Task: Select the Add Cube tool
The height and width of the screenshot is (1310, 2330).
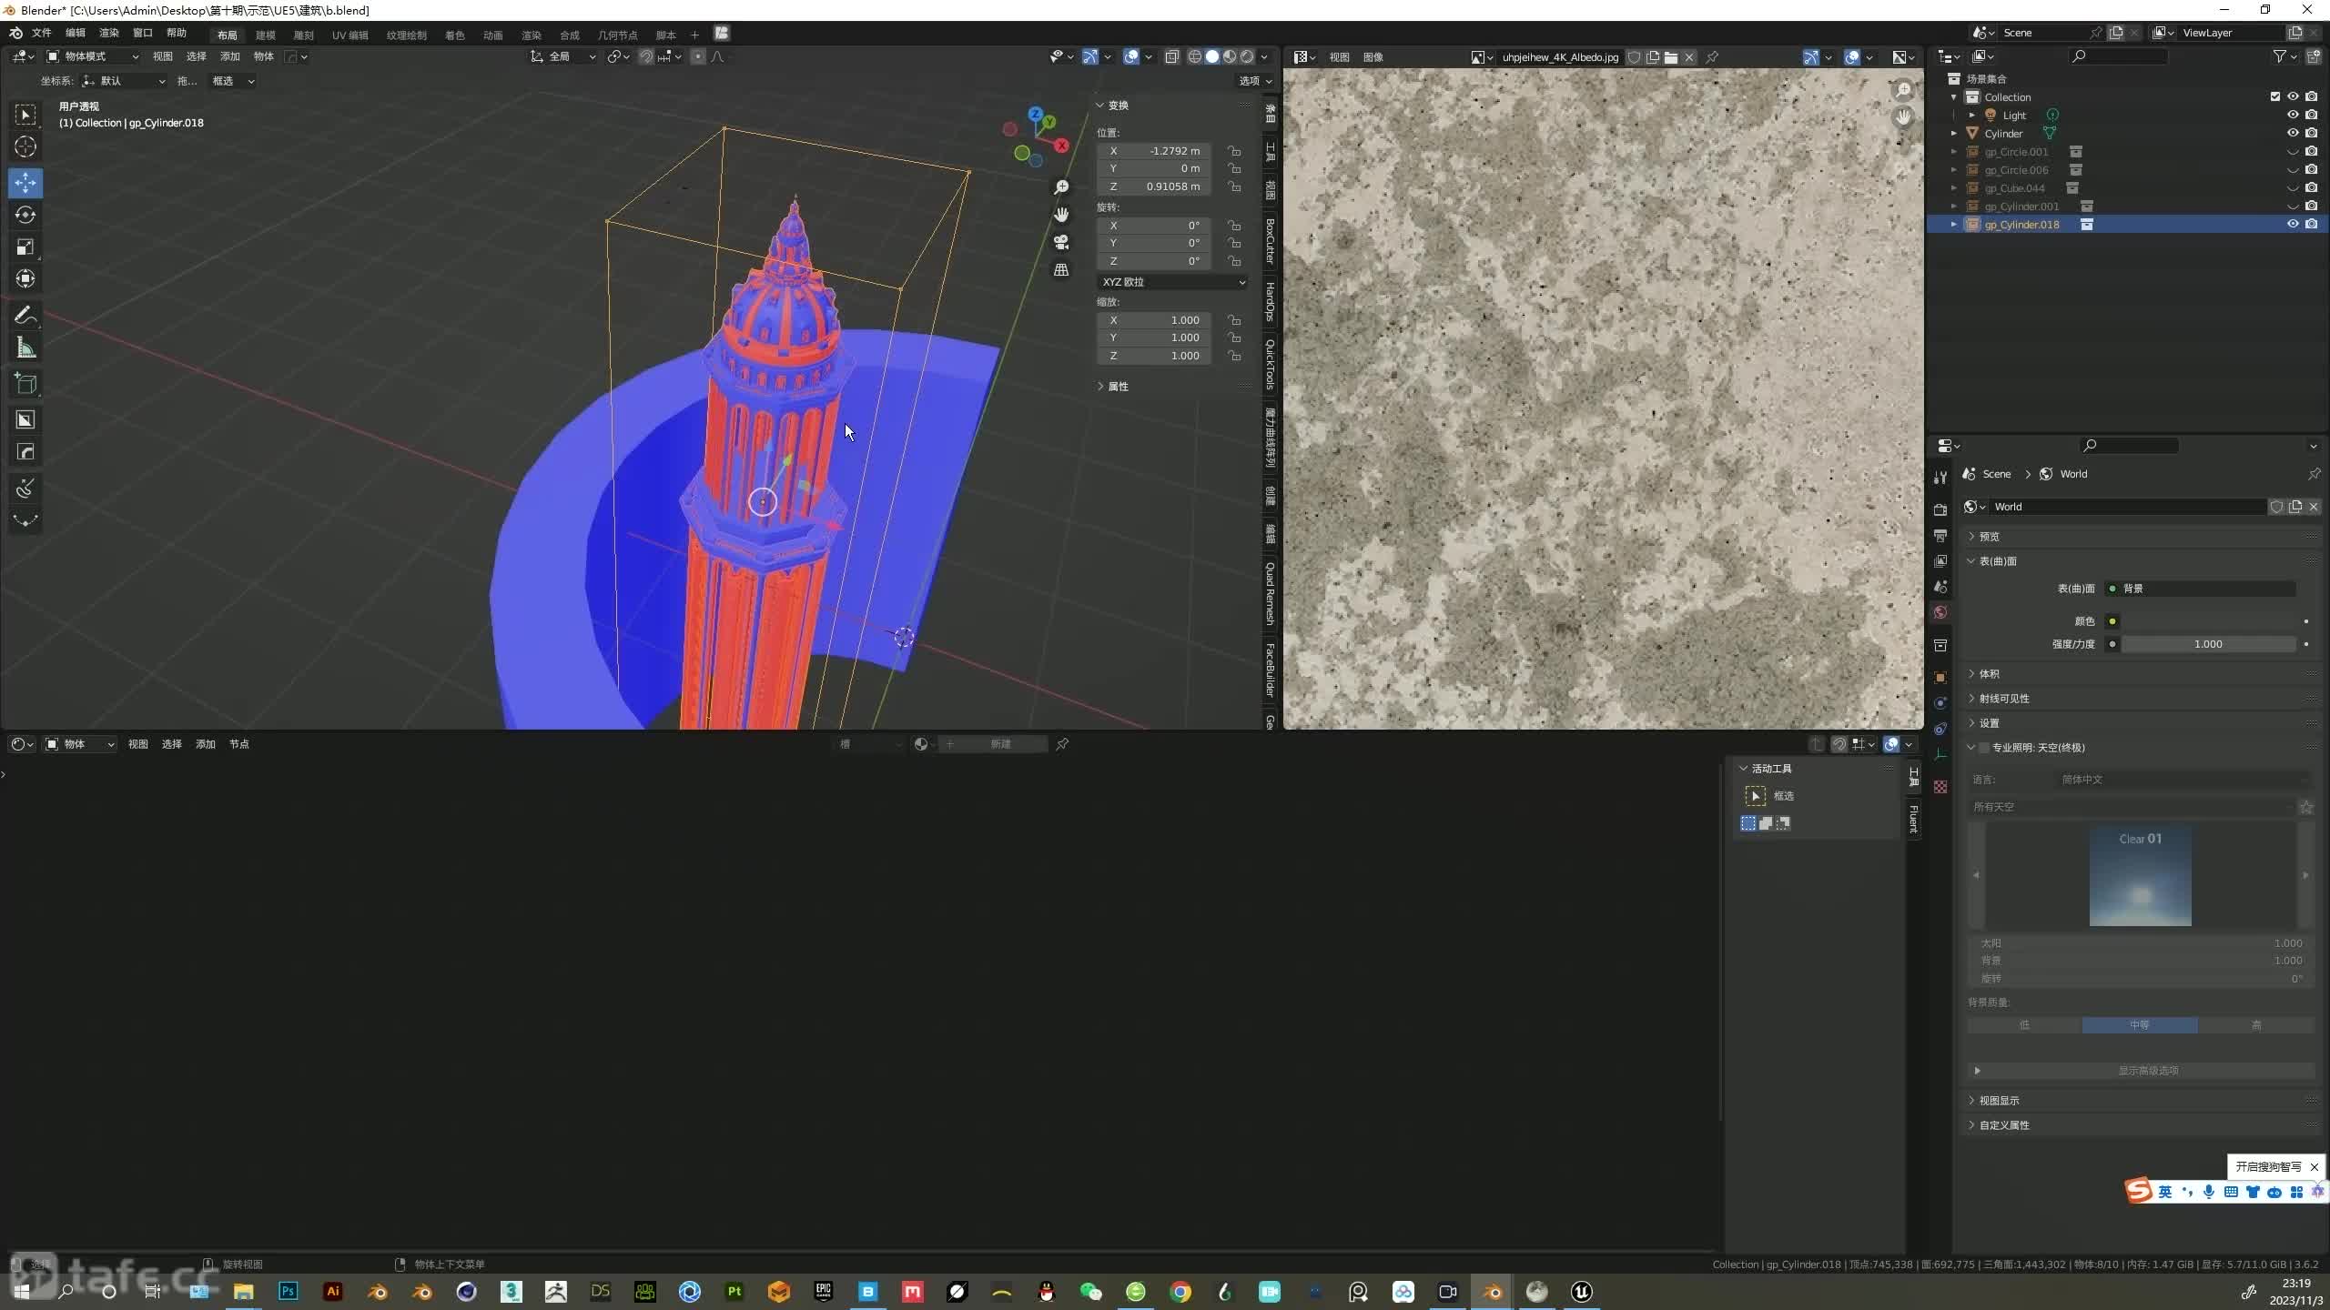Action: point(25,383)
